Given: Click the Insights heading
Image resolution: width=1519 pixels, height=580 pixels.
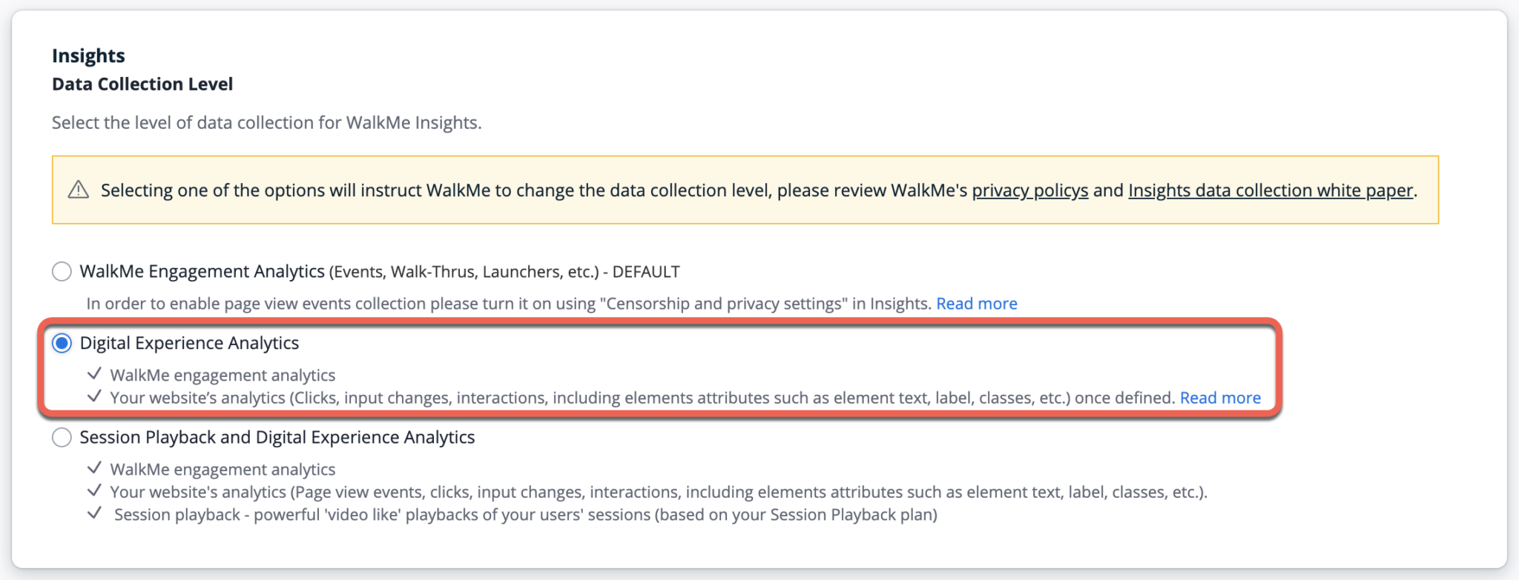Looking at the screenshot, I should pos(88,55).
